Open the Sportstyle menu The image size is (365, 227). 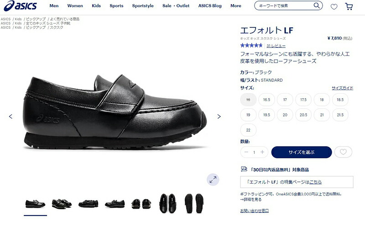pyautogui.click(x=143, y=6)
